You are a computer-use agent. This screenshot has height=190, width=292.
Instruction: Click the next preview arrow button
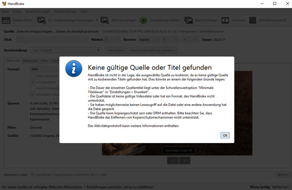click(185, 160)
